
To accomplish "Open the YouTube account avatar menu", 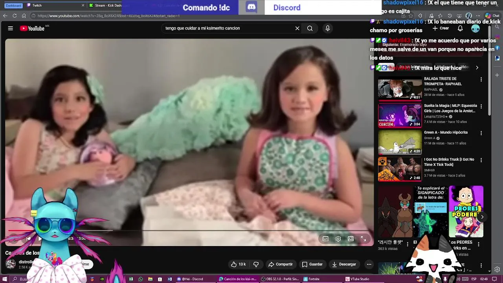I will click(x=475, y=28).
